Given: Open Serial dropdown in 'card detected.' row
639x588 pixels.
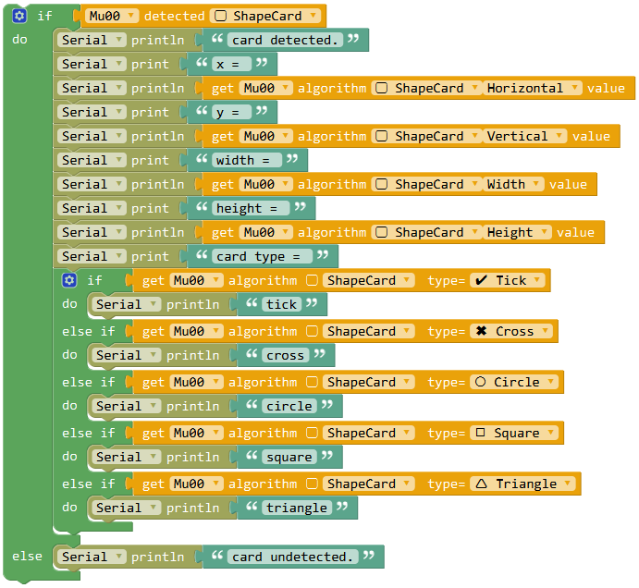Looking at the screenshot, I should tap(92, 40).
